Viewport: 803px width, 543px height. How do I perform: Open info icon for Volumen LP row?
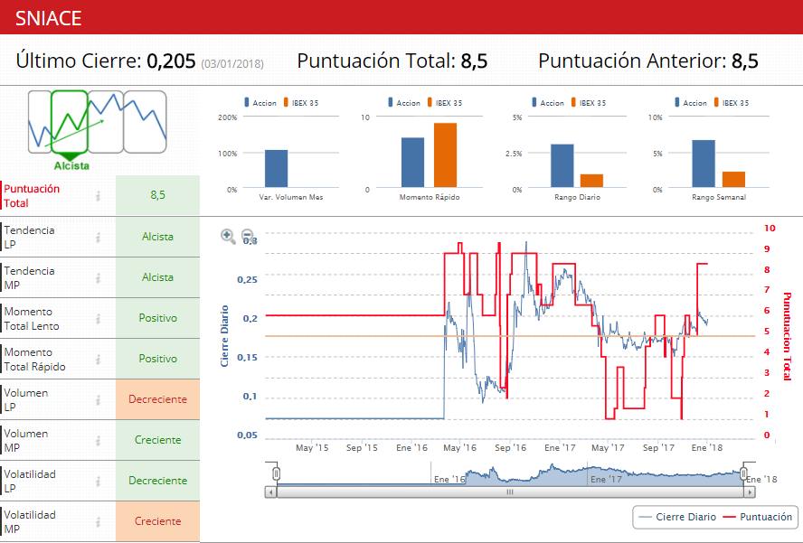[98, 400]
